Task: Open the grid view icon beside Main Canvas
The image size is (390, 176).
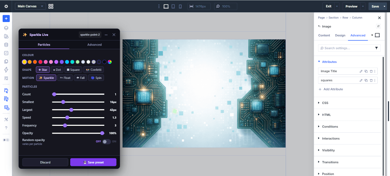Action: [51, 6]
